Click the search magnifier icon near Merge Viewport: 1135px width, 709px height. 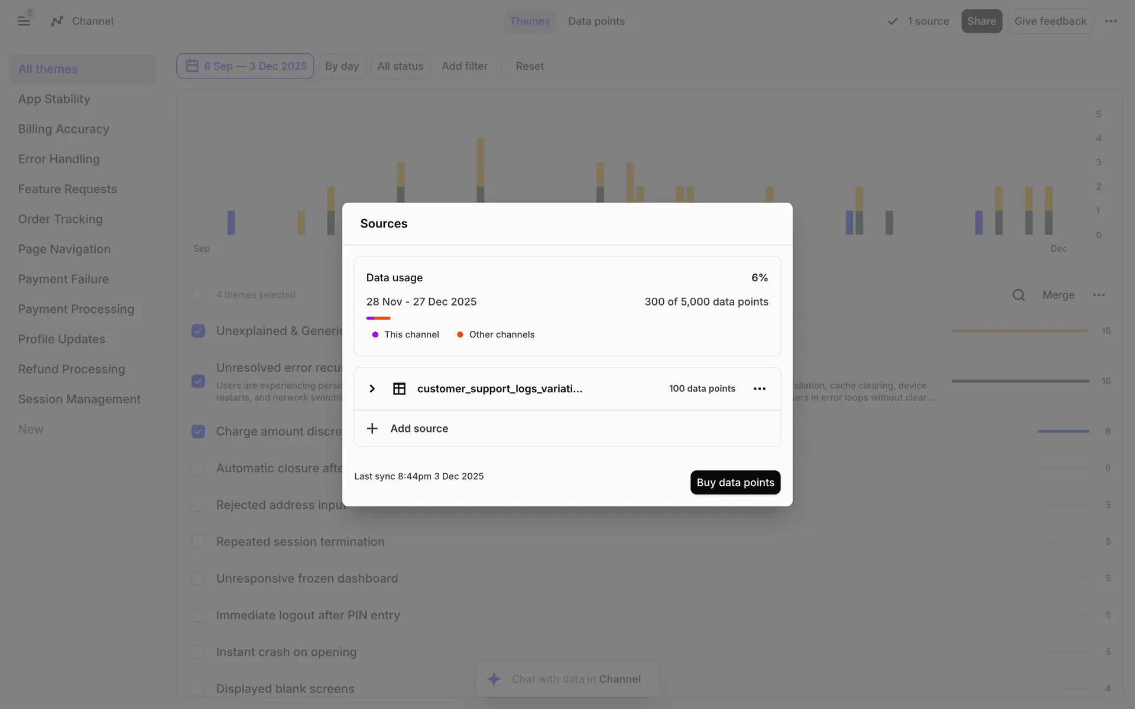pos(1018,295)
